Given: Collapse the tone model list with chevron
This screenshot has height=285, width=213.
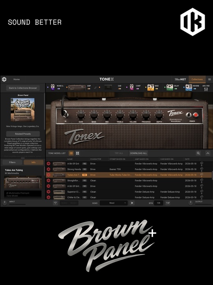Looking at the screenshot, I should pos(208,153).
